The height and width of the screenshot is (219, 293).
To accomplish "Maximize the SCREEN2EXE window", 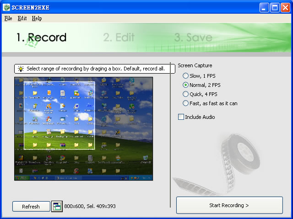I will pos(275,7).
